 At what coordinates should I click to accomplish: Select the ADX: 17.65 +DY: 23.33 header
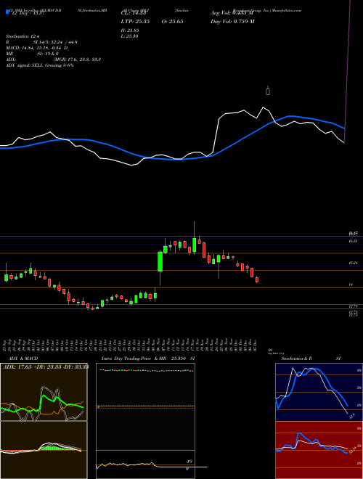pyautogui.click(x=45, y=367)
